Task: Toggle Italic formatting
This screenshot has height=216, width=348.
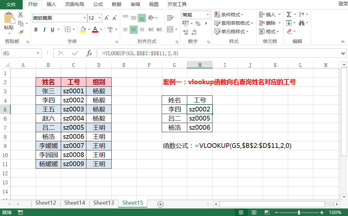Action: pyautogui.click(x=44, y=30)
